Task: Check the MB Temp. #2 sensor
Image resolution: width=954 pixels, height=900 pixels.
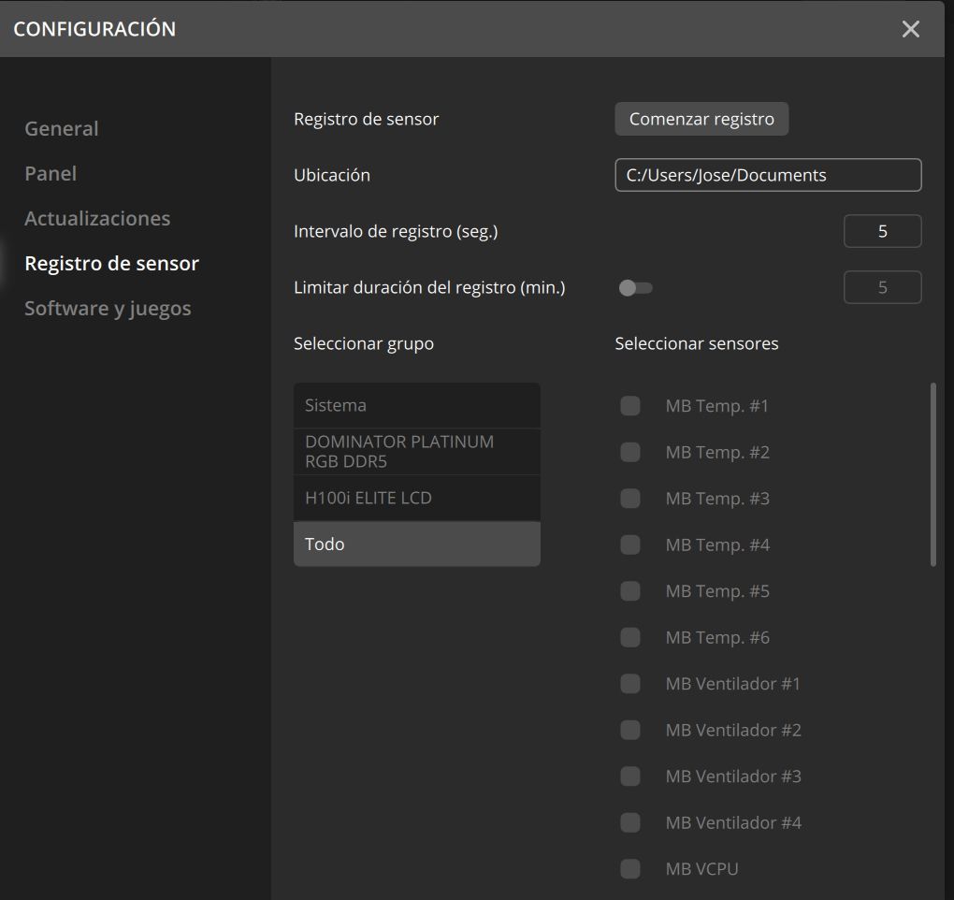Action: click(x=630, y=452)
